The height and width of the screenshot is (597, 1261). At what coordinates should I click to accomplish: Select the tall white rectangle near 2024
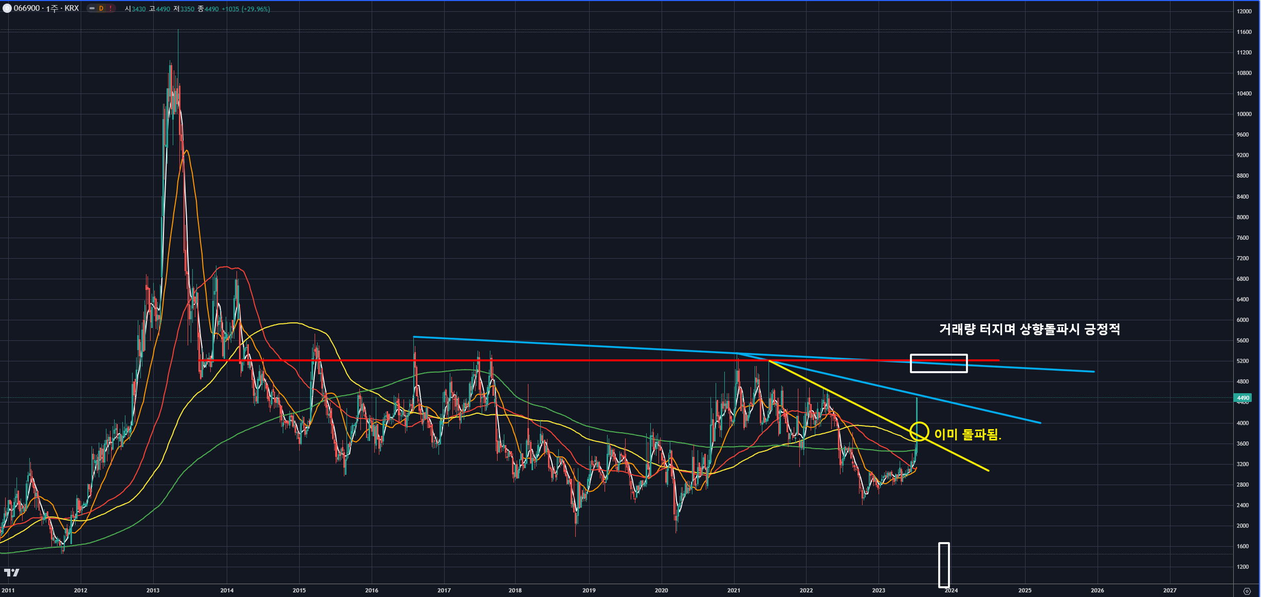coord(940,565)
